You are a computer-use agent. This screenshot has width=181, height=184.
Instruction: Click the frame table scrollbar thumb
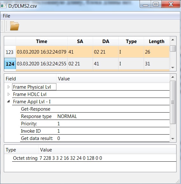[173, 48]
